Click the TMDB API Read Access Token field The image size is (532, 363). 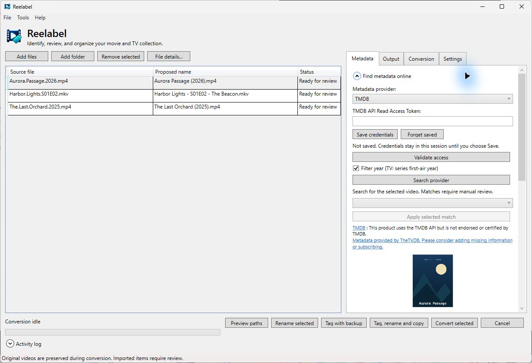433,121
